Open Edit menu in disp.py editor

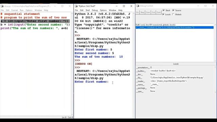click(x=7, y=10)
